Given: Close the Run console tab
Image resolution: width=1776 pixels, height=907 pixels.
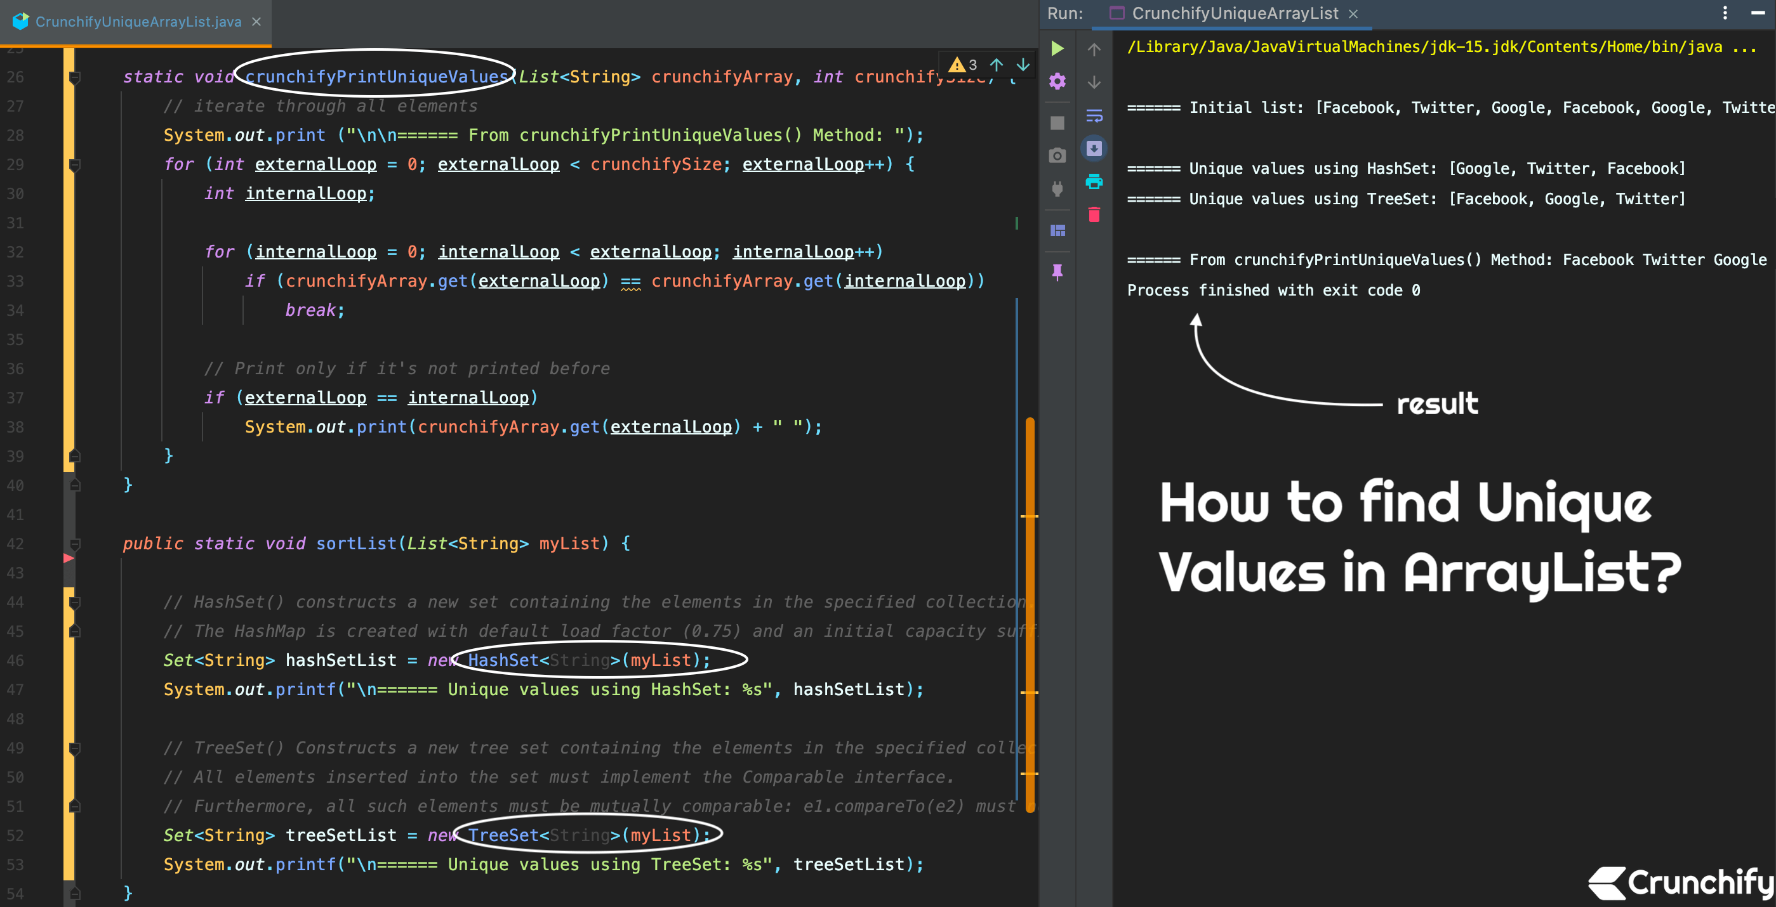Looking at the screenshot, I should [x=1353, y=13].
